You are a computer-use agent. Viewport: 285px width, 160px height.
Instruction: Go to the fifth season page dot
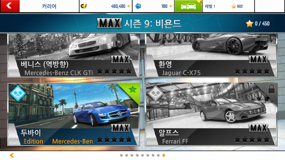click(142, 155)
